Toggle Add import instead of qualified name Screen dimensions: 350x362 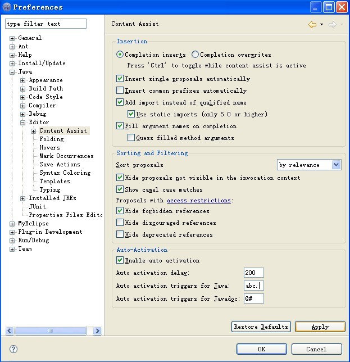coord(120,102)
